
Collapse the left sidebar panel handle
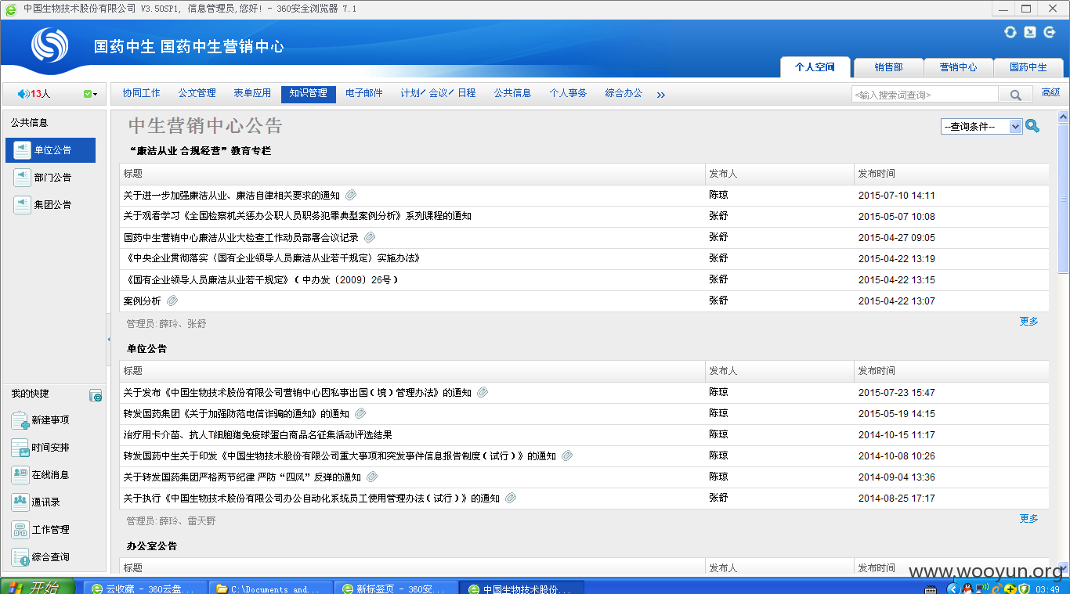coord(109,339)
